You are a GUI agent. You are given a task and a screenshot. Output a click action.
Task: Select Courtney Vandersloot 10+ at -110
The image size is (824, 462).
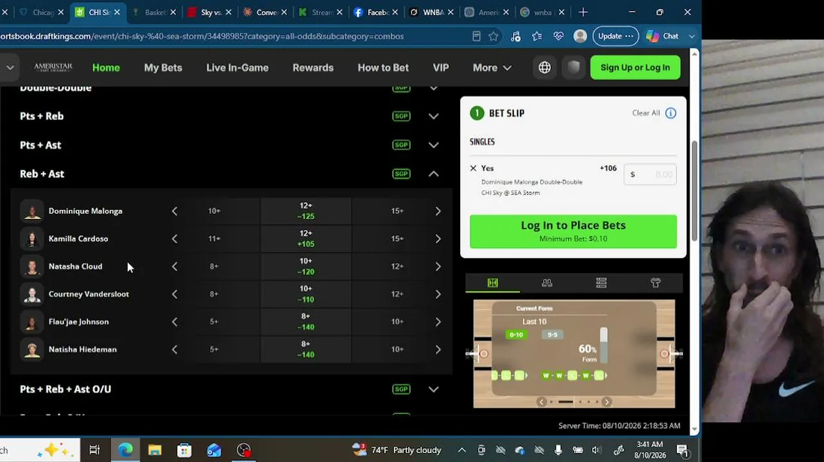pyautogui.click(x=306, y=294)
